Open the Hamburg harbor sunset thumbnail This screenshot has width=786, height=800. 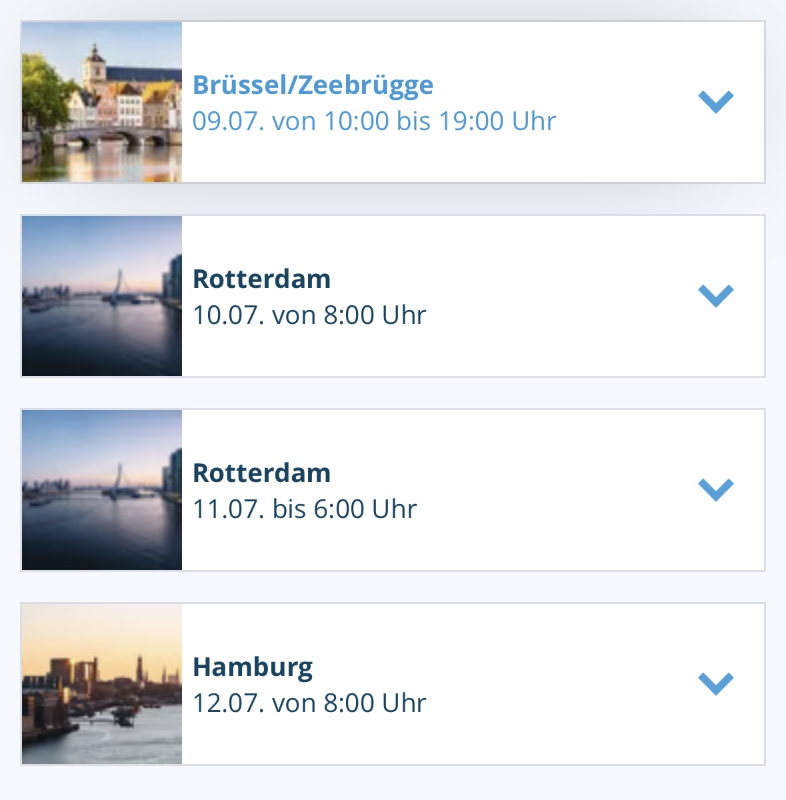(102, 684)
